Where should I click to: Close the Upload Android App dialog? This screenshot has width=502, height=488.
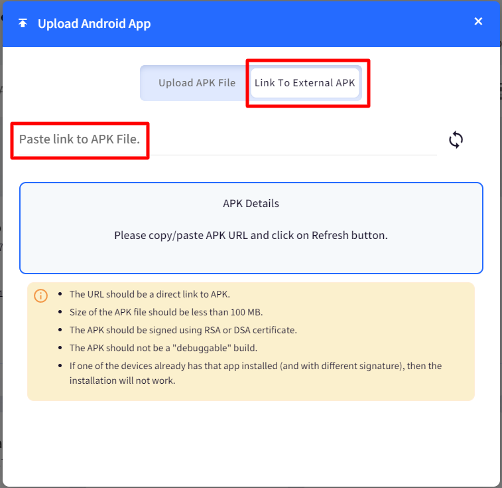(x=478, y=21)
